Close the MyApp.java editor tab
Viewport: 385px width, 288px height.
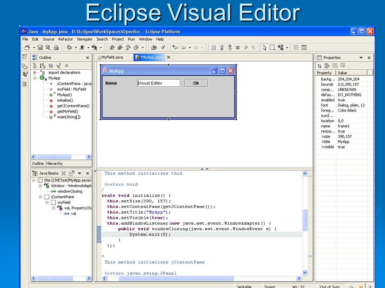168,57
